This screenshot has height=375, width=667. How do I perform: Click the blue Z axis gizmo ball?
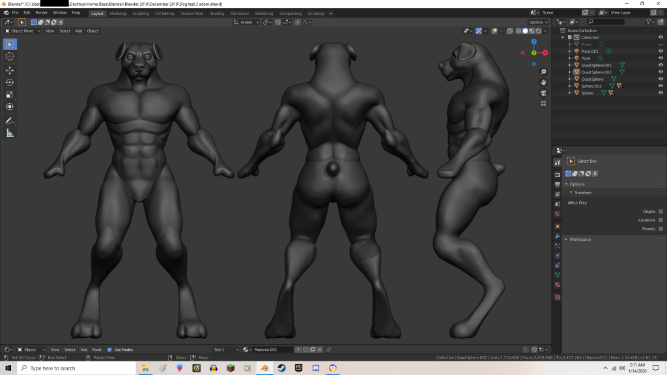click(534, 42)
